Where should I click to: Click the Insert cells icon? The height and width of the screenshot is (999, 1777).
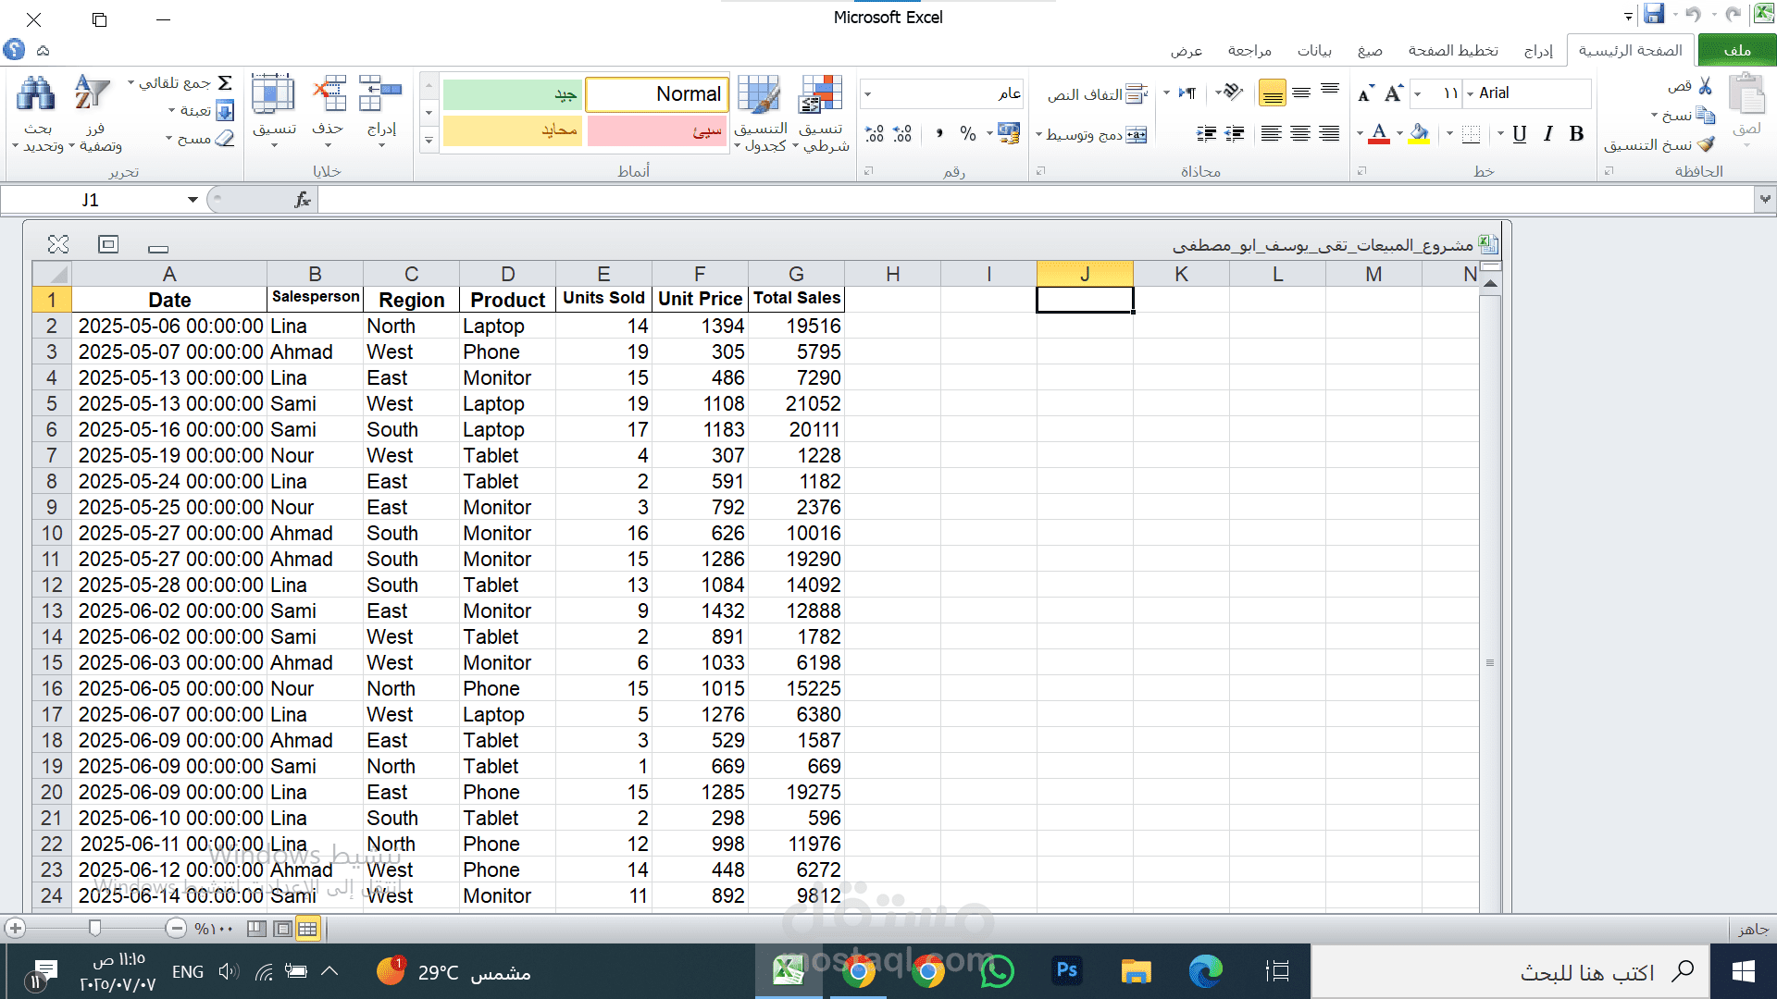(x=380, y=93)
